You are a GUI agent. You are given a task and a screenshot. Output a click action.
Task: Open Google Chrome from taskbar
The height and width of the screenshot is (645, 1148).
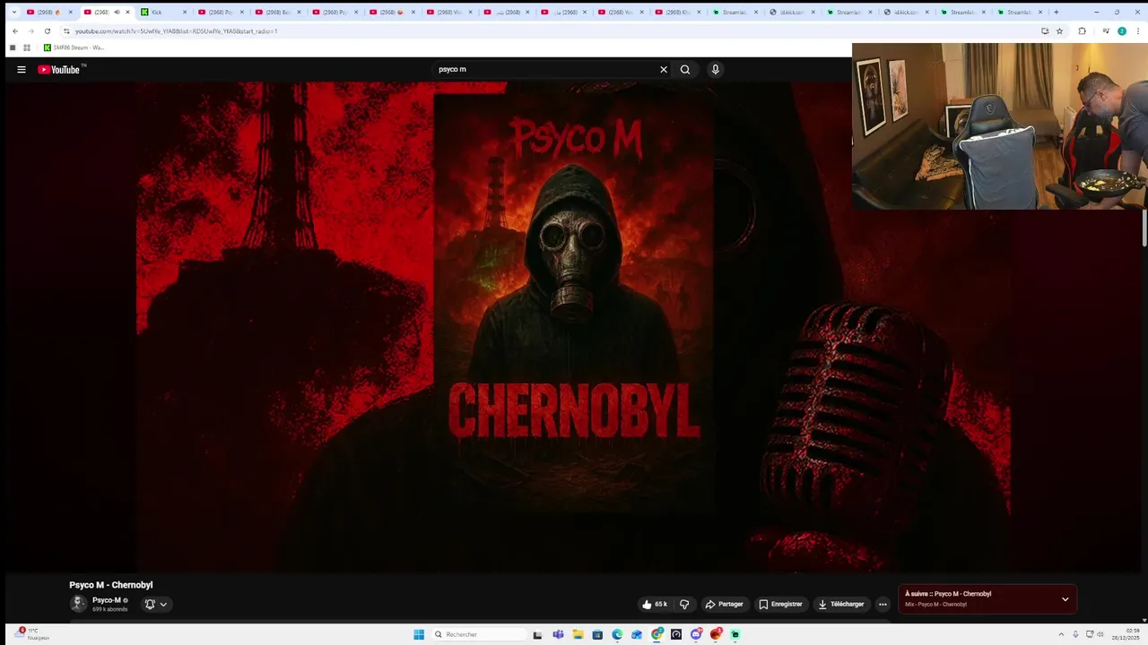coord(657,634)
